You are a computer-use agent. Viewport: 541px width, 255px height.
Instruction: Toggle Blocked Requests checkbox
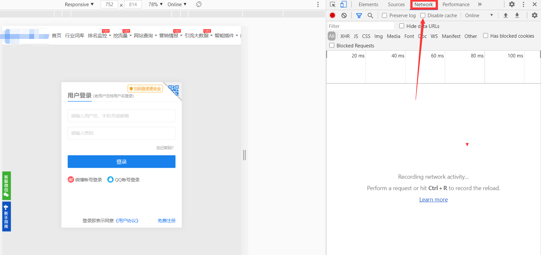(332, 45)
